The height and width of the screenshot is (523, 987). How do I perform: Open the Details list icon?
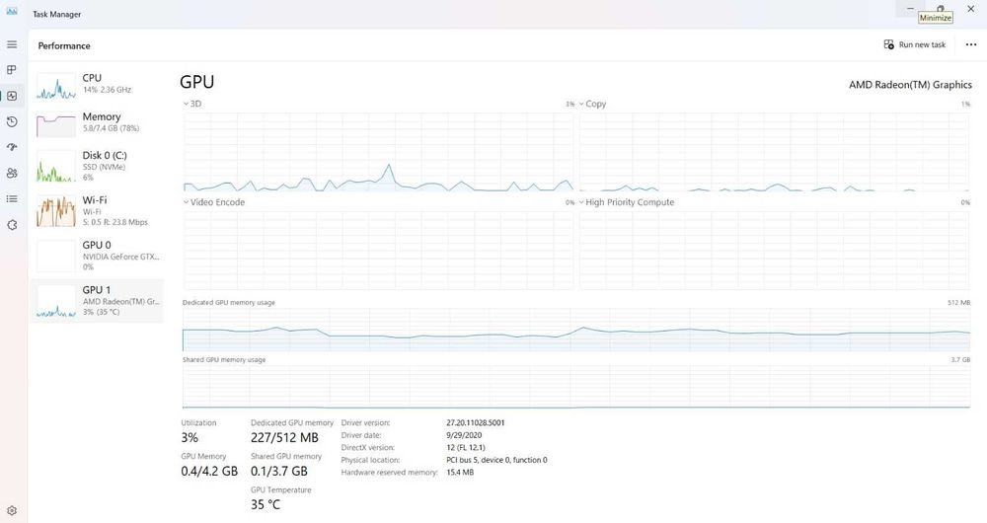(x=11, y=199)
